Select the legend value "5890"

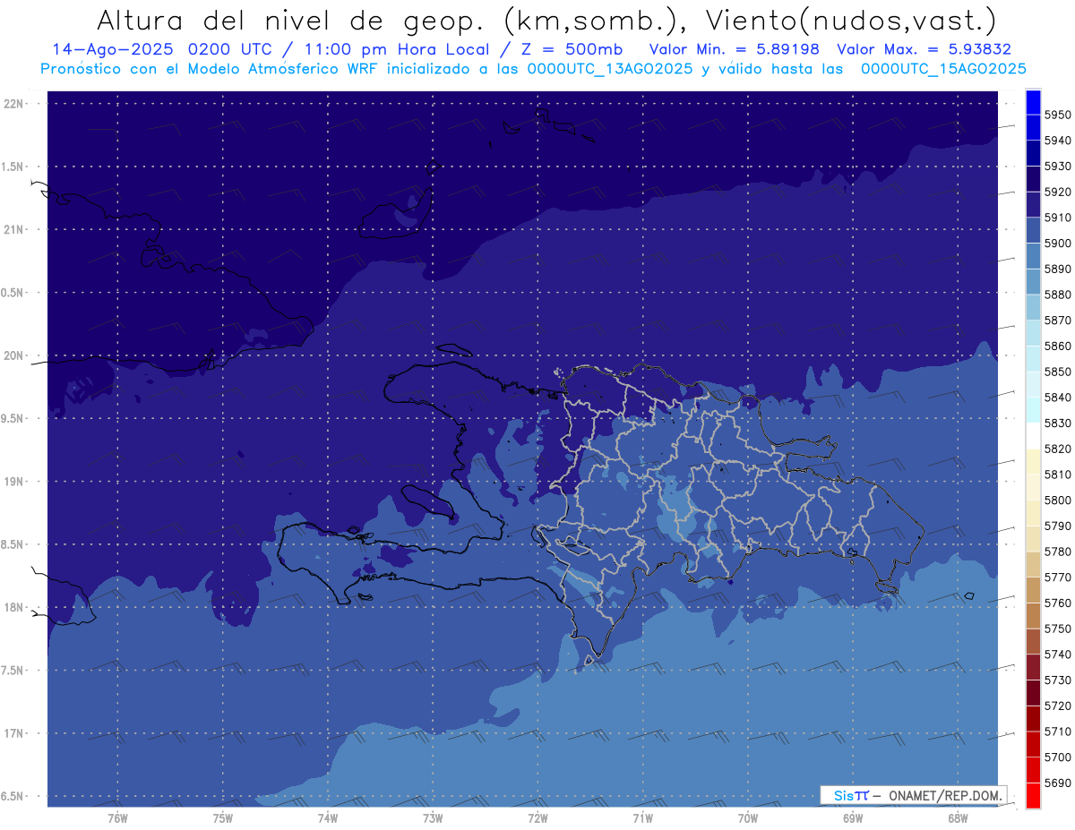pos(1057,269)
